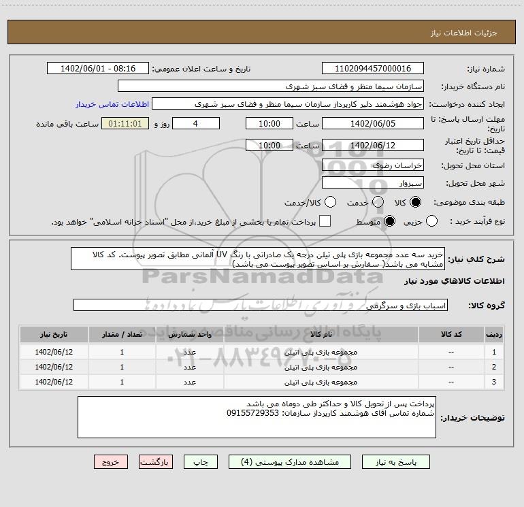Tick the Islamic treasury payment checkbox

click(x=325, y=222)
